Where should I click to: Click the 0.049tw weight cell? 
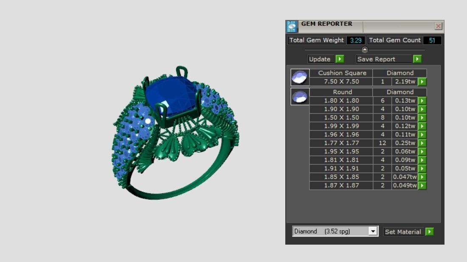(405, 185)
